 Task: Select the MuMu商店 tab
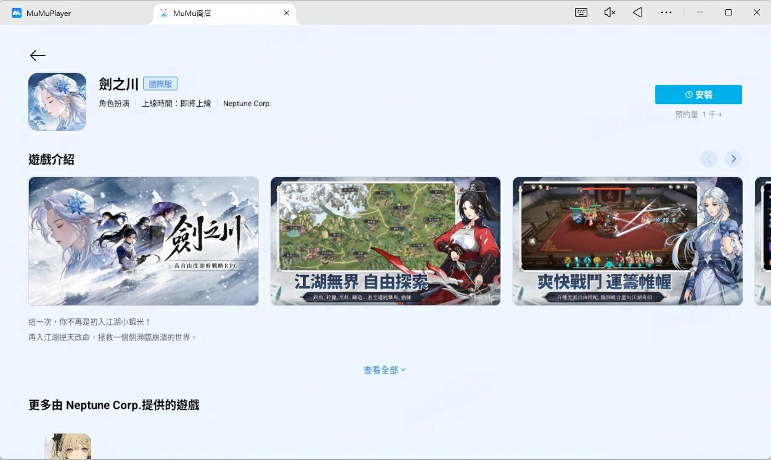pos(224,13)
